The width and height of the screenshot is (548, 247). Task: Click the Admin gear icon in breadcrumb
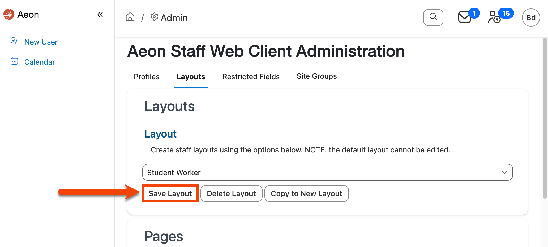point(154,17)
